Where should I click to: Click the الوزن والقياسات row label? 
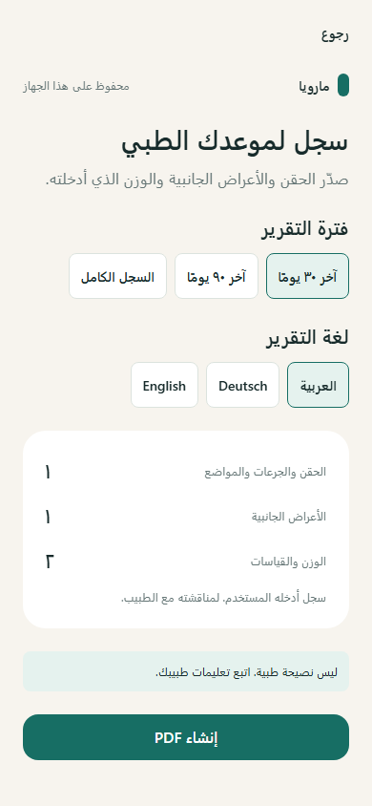[288, 562]
